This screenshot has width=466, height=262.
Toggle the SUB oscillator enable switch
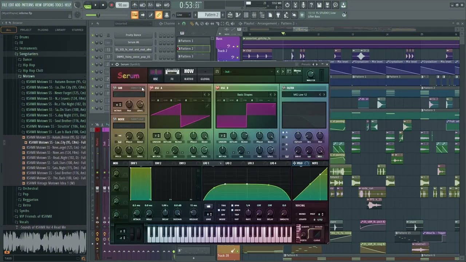[x=115, y=88]
